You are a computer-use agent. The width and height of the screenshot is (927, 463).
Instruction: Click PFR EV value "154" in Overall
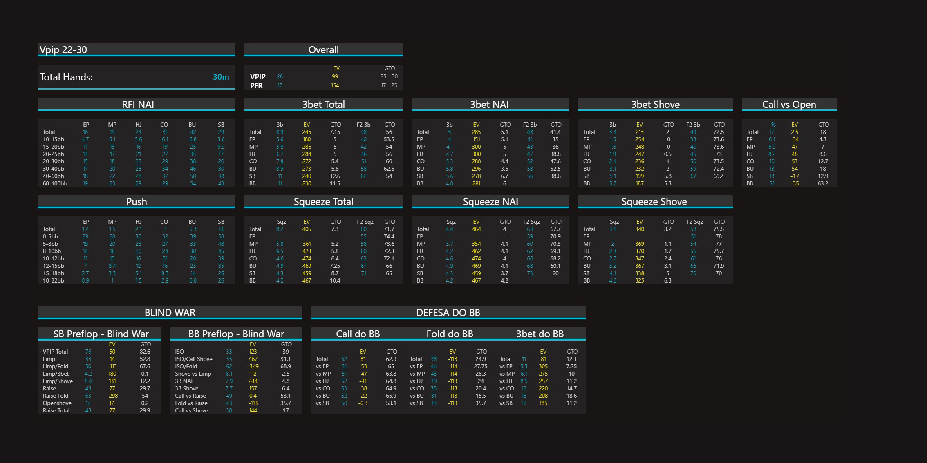[335, 85]
